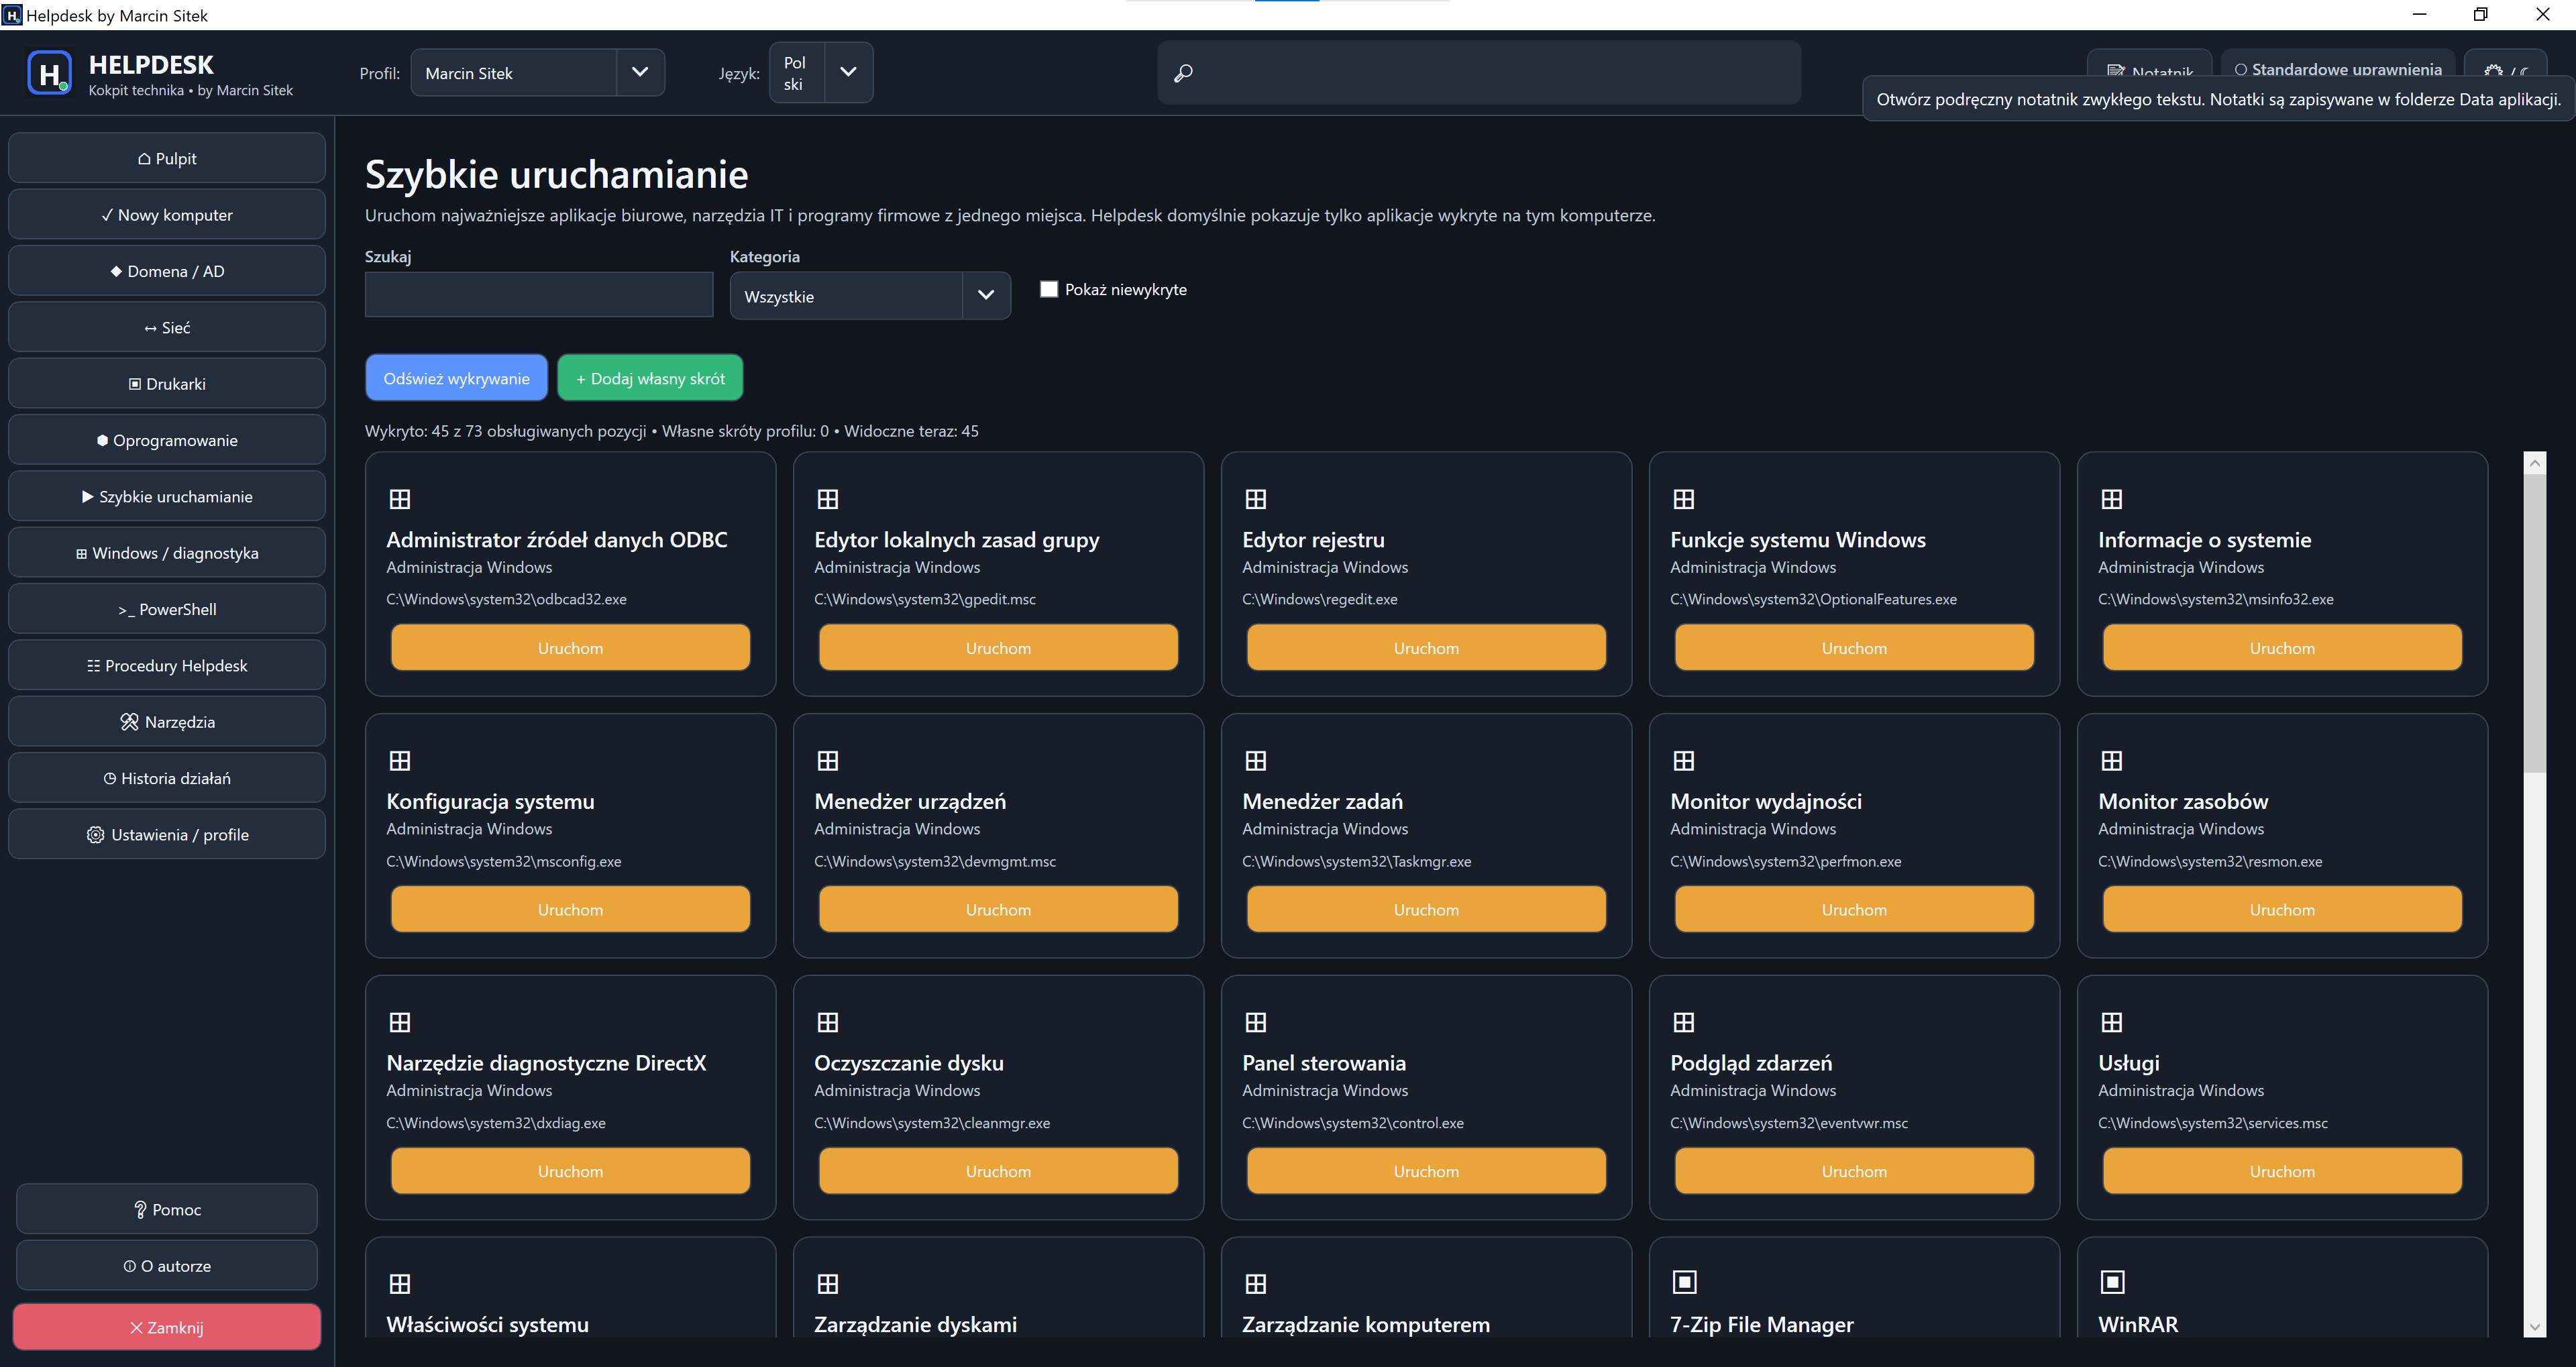This screenshot has width=2576, height=1367.
Task: Launch Panel sterowania with its Uruchom button
Action: 1426,1171
